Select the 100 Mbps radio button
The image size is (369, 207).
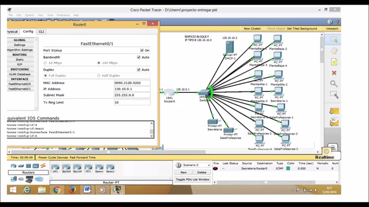coord(99,63)
